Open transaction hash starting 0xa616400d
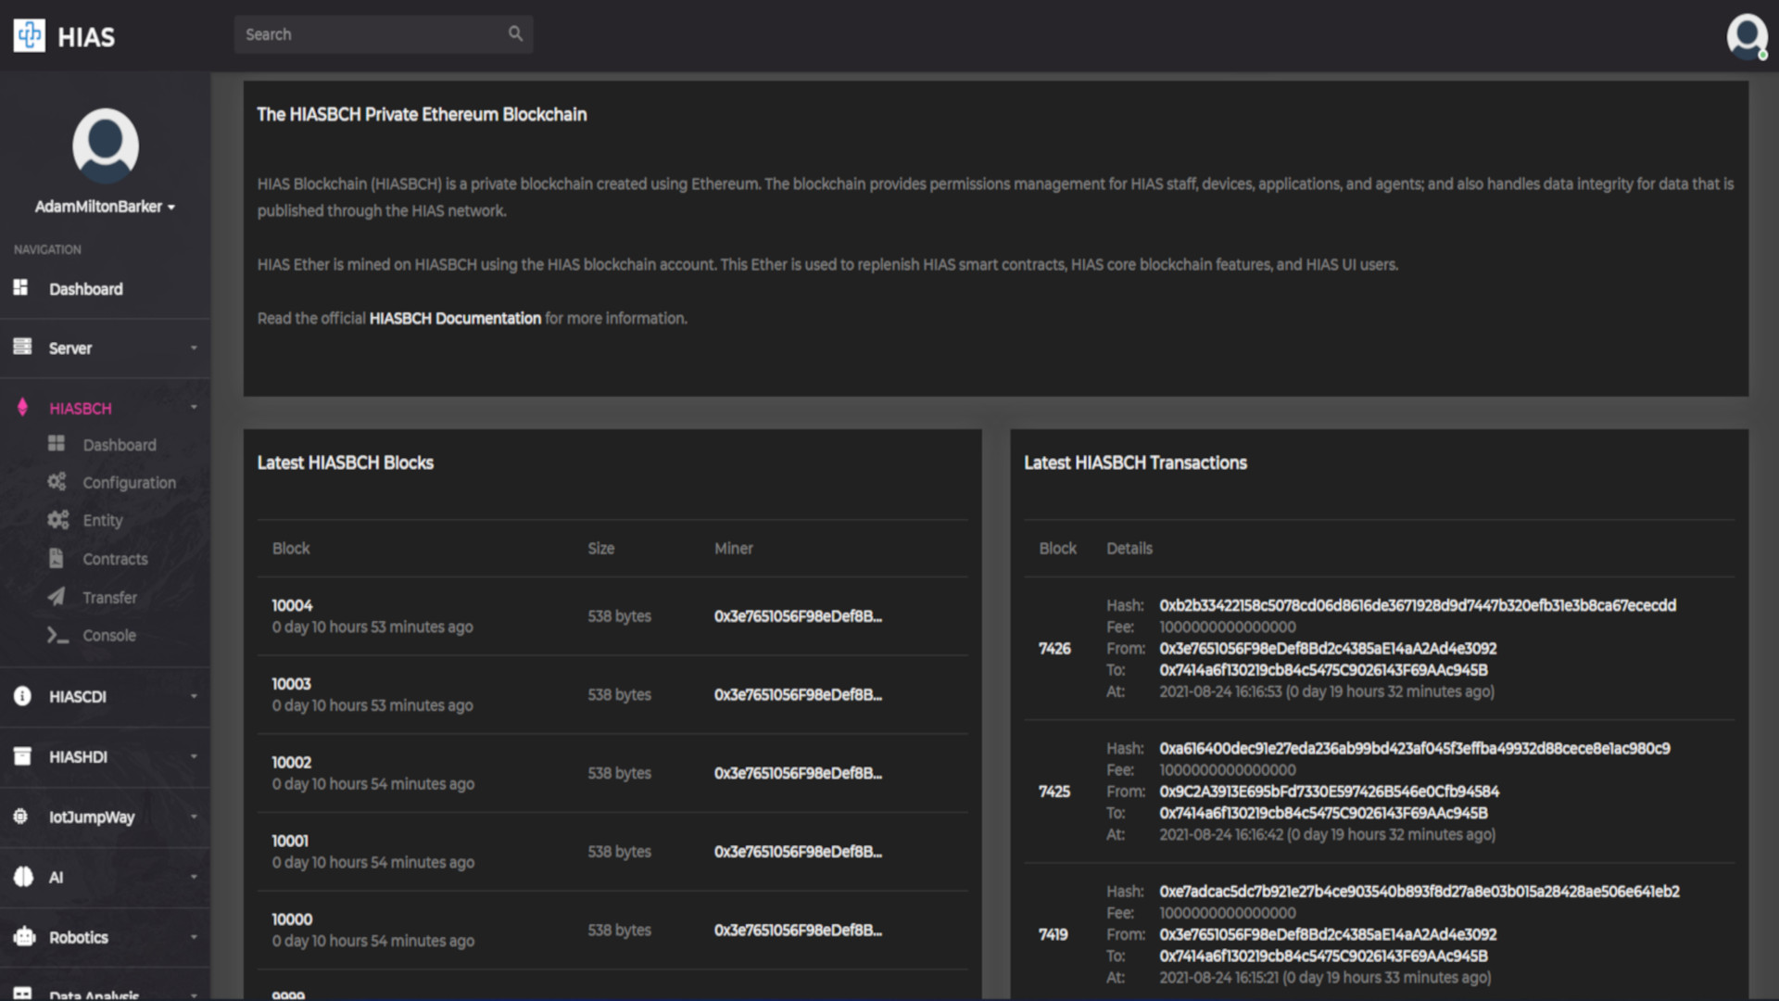 pyautogui.click(x=1414, y=748)
